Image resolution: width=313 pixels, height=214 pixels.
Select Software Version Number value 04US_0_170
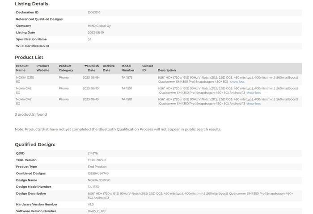pos(97,211)
